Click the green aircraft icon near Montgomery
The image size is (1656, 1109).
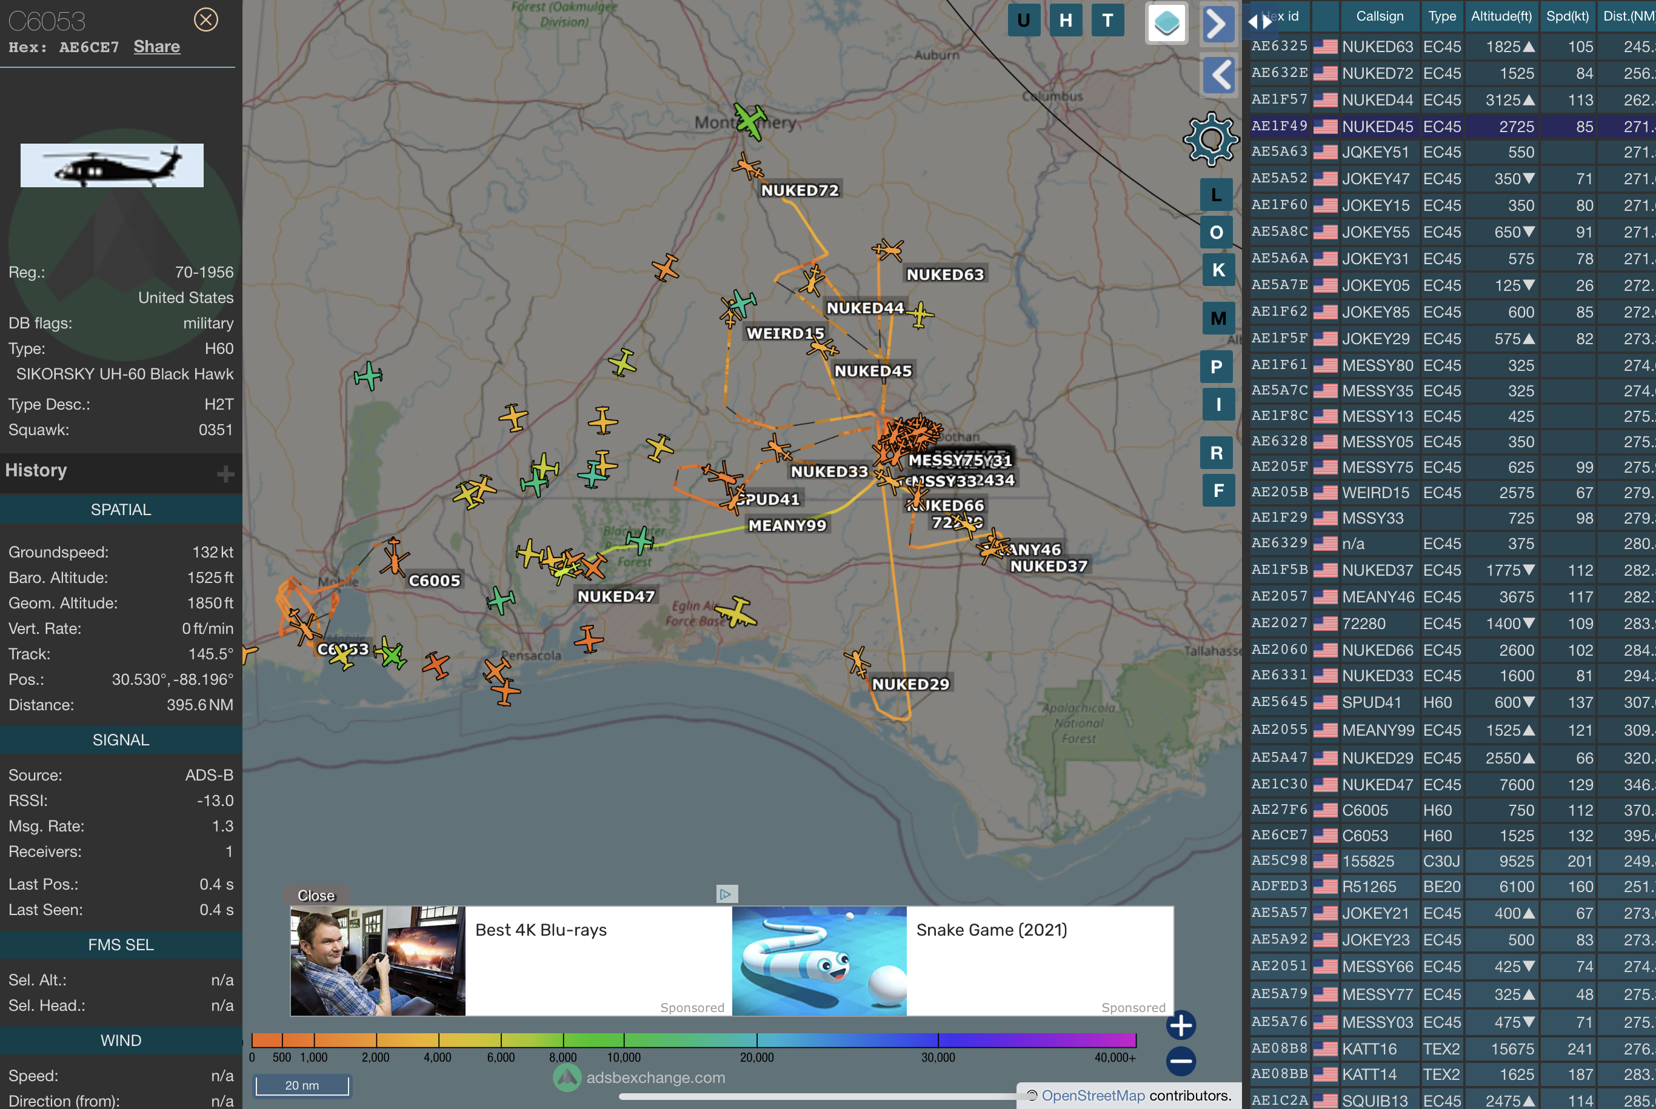[750, 121]
